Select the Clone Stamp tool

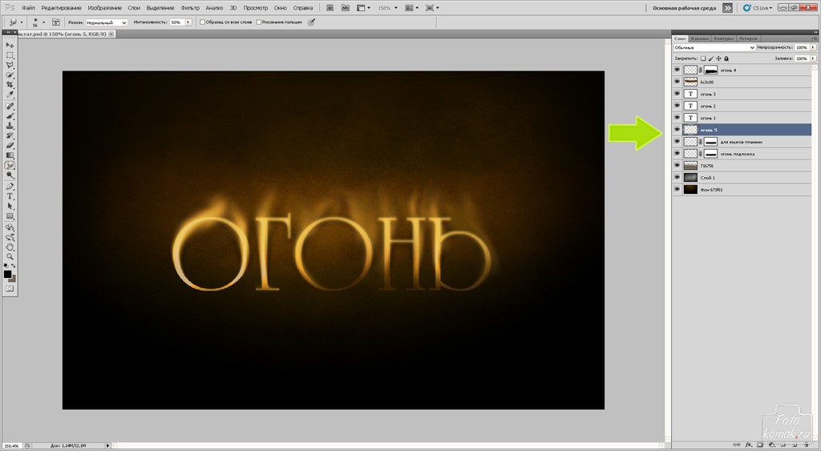(10, 126)
